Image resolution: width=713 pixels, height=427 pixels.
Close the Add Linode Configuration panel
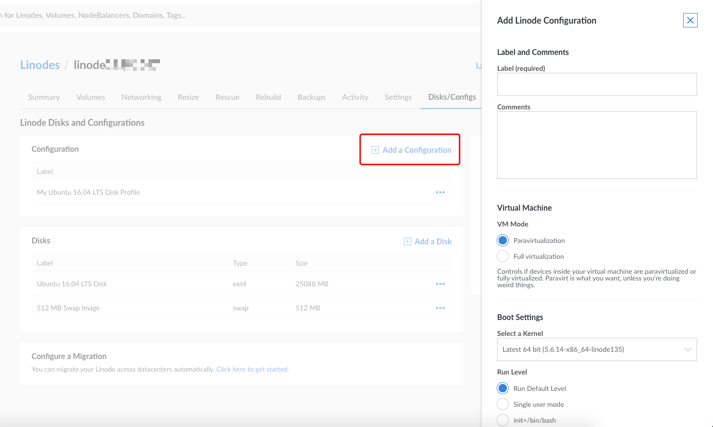(x=690, y=20)
